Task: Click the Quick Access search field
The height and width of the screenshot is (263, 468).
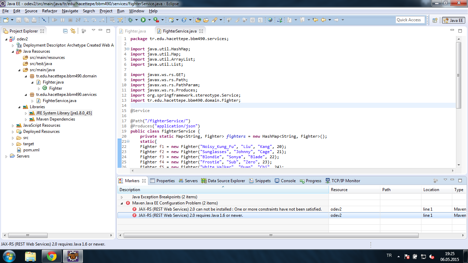Action: 410,20
